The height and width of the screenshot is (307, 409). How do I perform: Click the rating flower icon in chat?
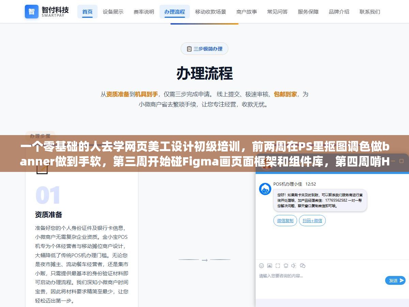point(286,266)
